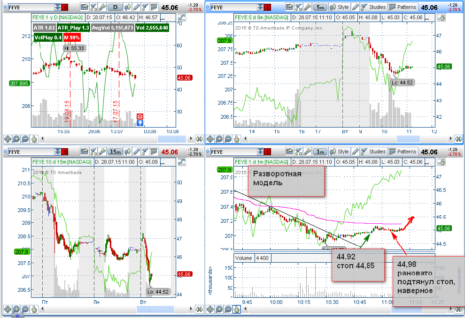Viewport: 465px width, 318px height.
Task: Expand the ellipsis in the daily chart header
Action: click(x=163, y=18)
